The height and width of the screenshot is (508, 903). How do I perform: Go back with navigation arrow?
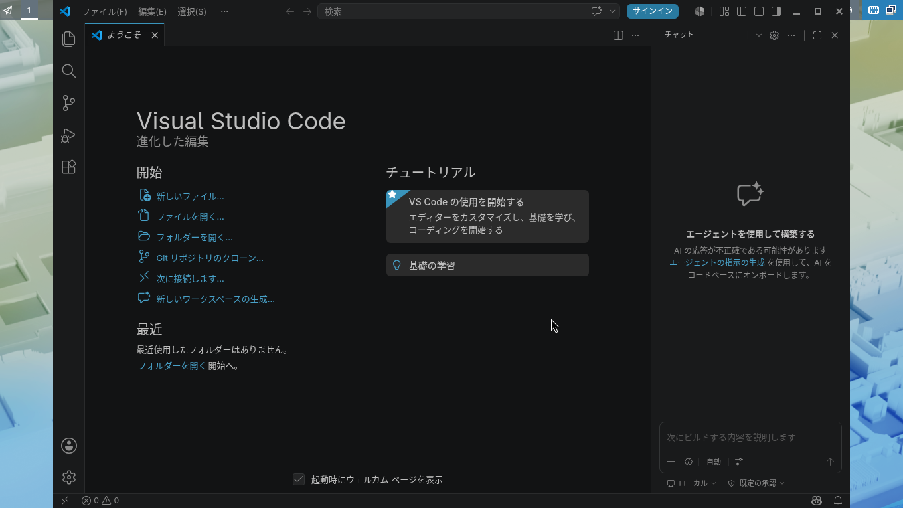tap(290, 11)
